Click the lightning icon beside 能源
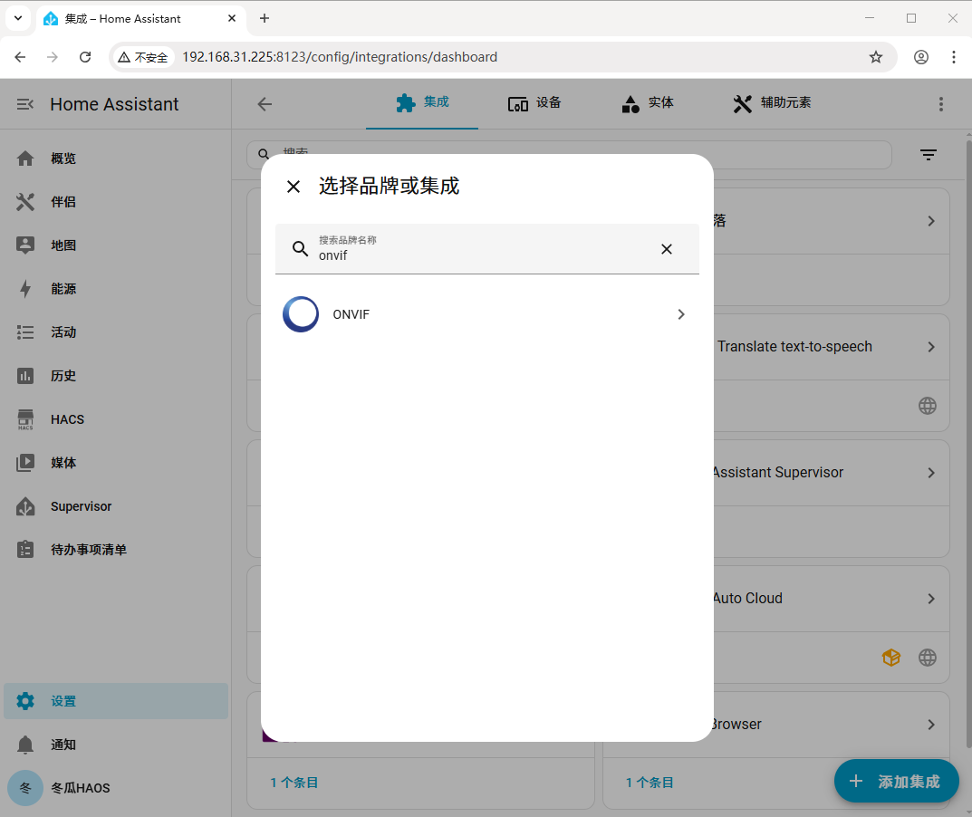 [x=25, y=289]
